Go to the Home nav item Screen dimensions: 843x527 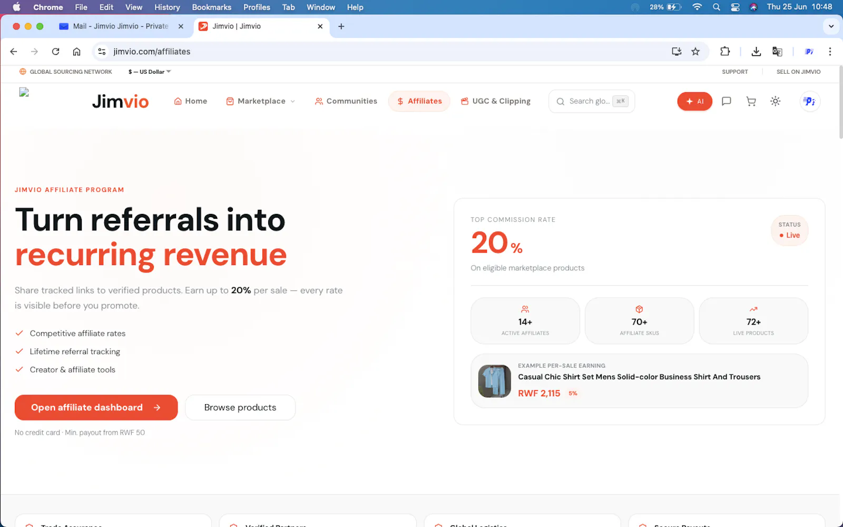tap(191, 101)
